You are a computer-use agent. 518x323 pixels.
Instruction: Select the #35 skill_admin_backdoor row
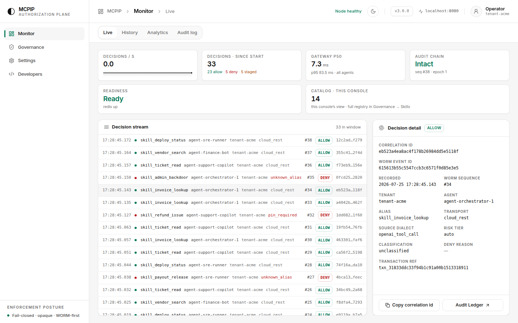tap(232, 178)
